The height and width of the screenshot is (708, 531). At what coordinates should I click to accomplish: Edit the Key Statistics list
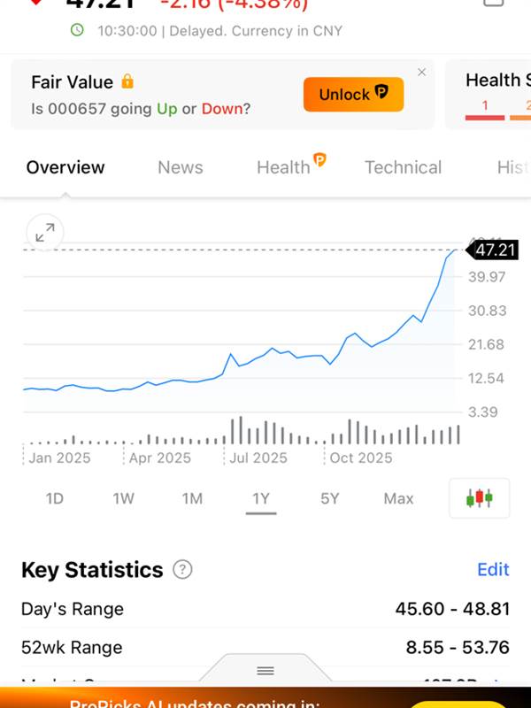tap(493, 570)
